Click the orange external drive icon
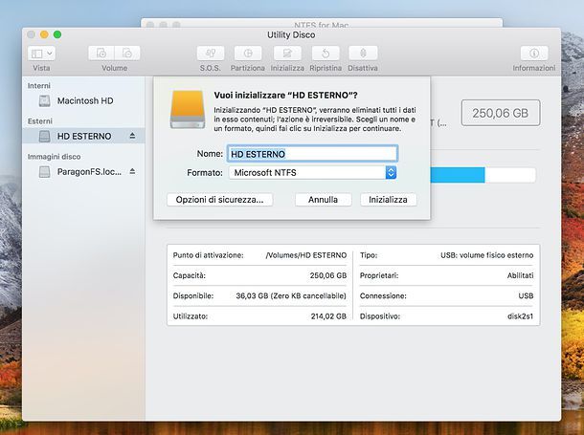The width and height of the screenshot is (584, 435). click(x=188, y=109)
